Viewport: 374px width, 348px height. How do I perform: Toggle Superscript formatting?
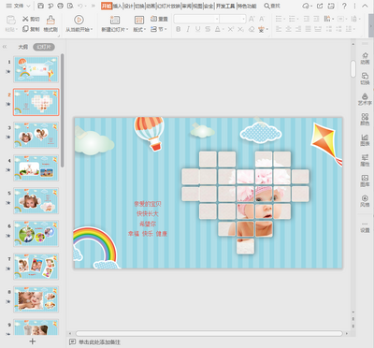[x=230, y=29]
